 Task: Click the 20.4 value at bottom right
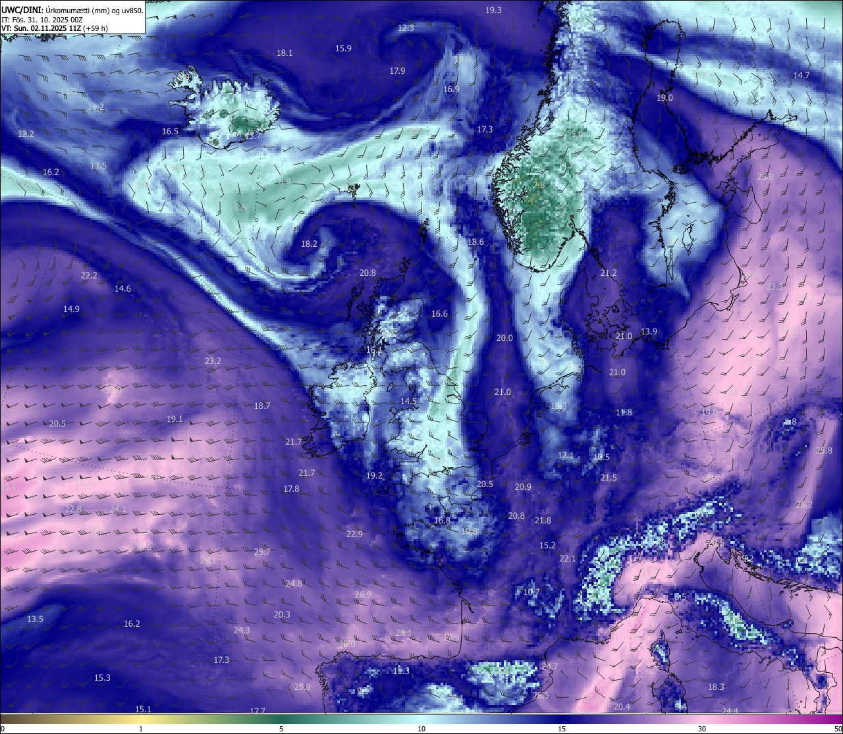[622, 706]
